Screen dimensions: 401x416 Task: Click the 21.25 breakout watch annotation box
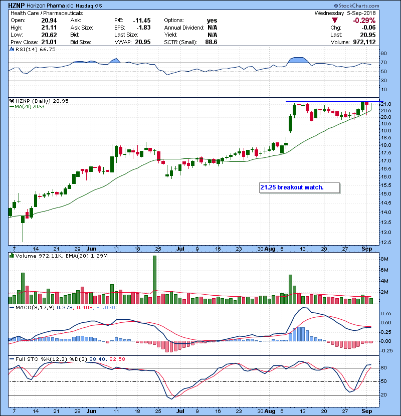[299, 187]
